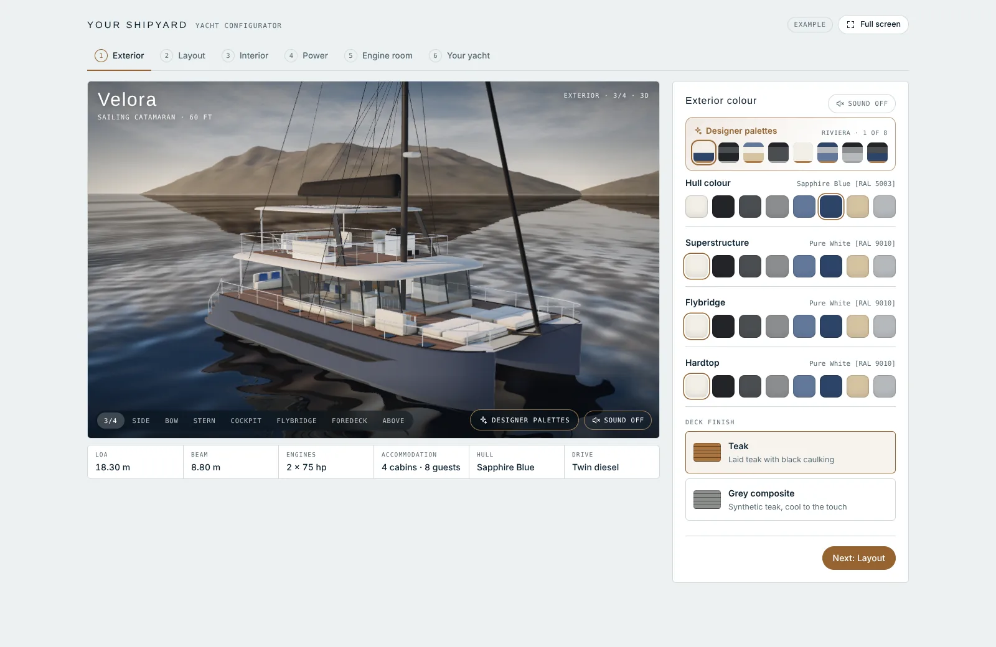The width and height of the screenshot is (996, 647).
Task: Pick the second designer palette swatch
Action: pos(728,152)
